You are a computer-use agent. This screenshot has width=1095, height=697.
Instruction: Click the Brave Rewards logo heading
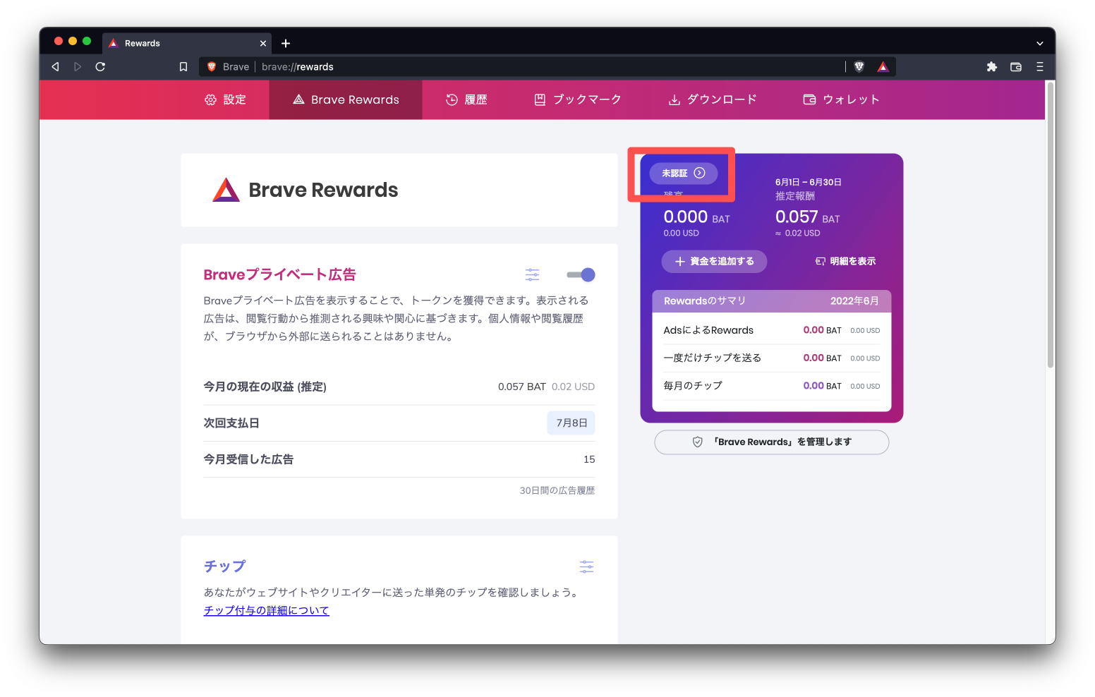[305, 190]
